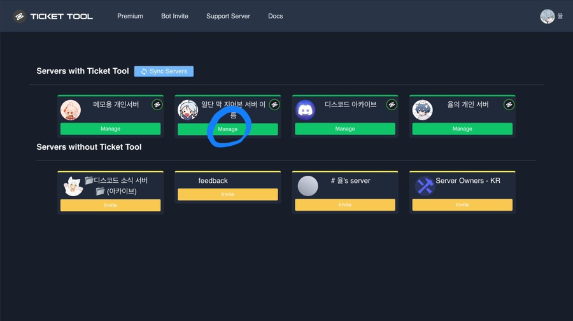Click ticket badge on 디스코드 아카이브 card
This screenshot has height=321, width=573.
[x=392, y=104]
